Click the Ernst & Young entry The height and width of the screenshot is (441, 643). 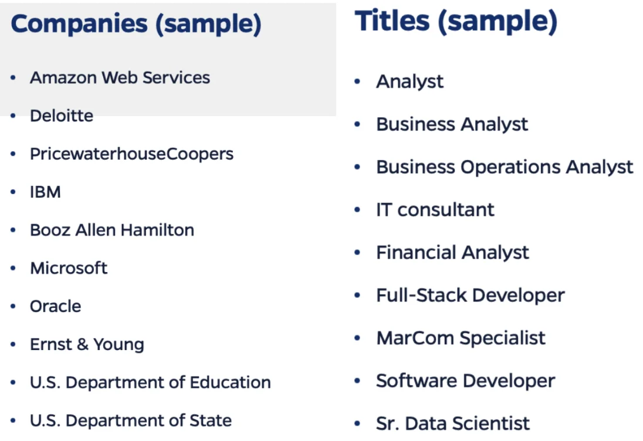(x=87, y=344)
